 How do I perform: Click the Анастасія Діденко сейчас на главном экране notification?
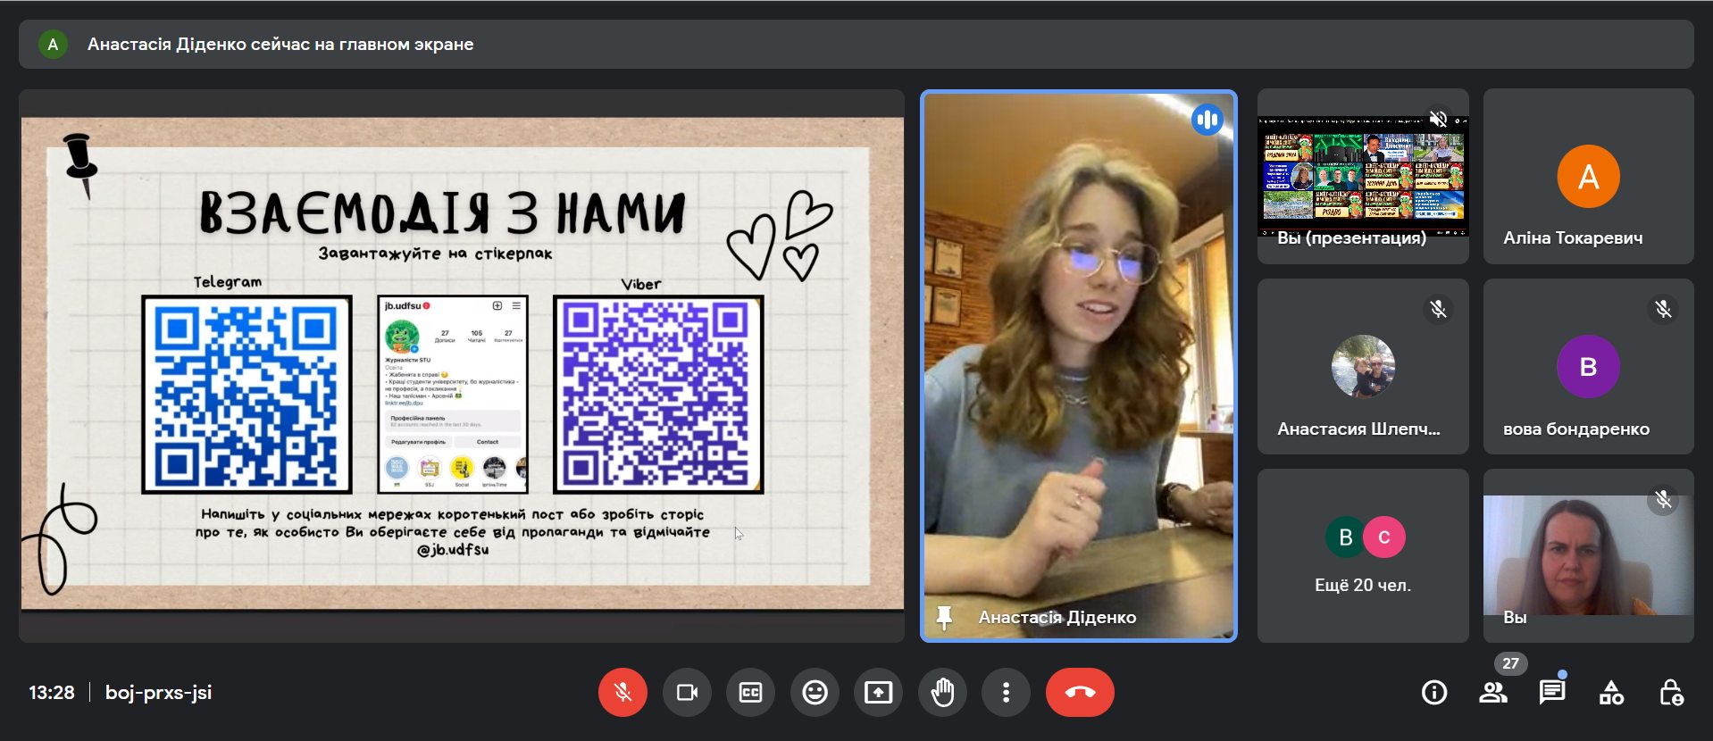click(856, 44)
